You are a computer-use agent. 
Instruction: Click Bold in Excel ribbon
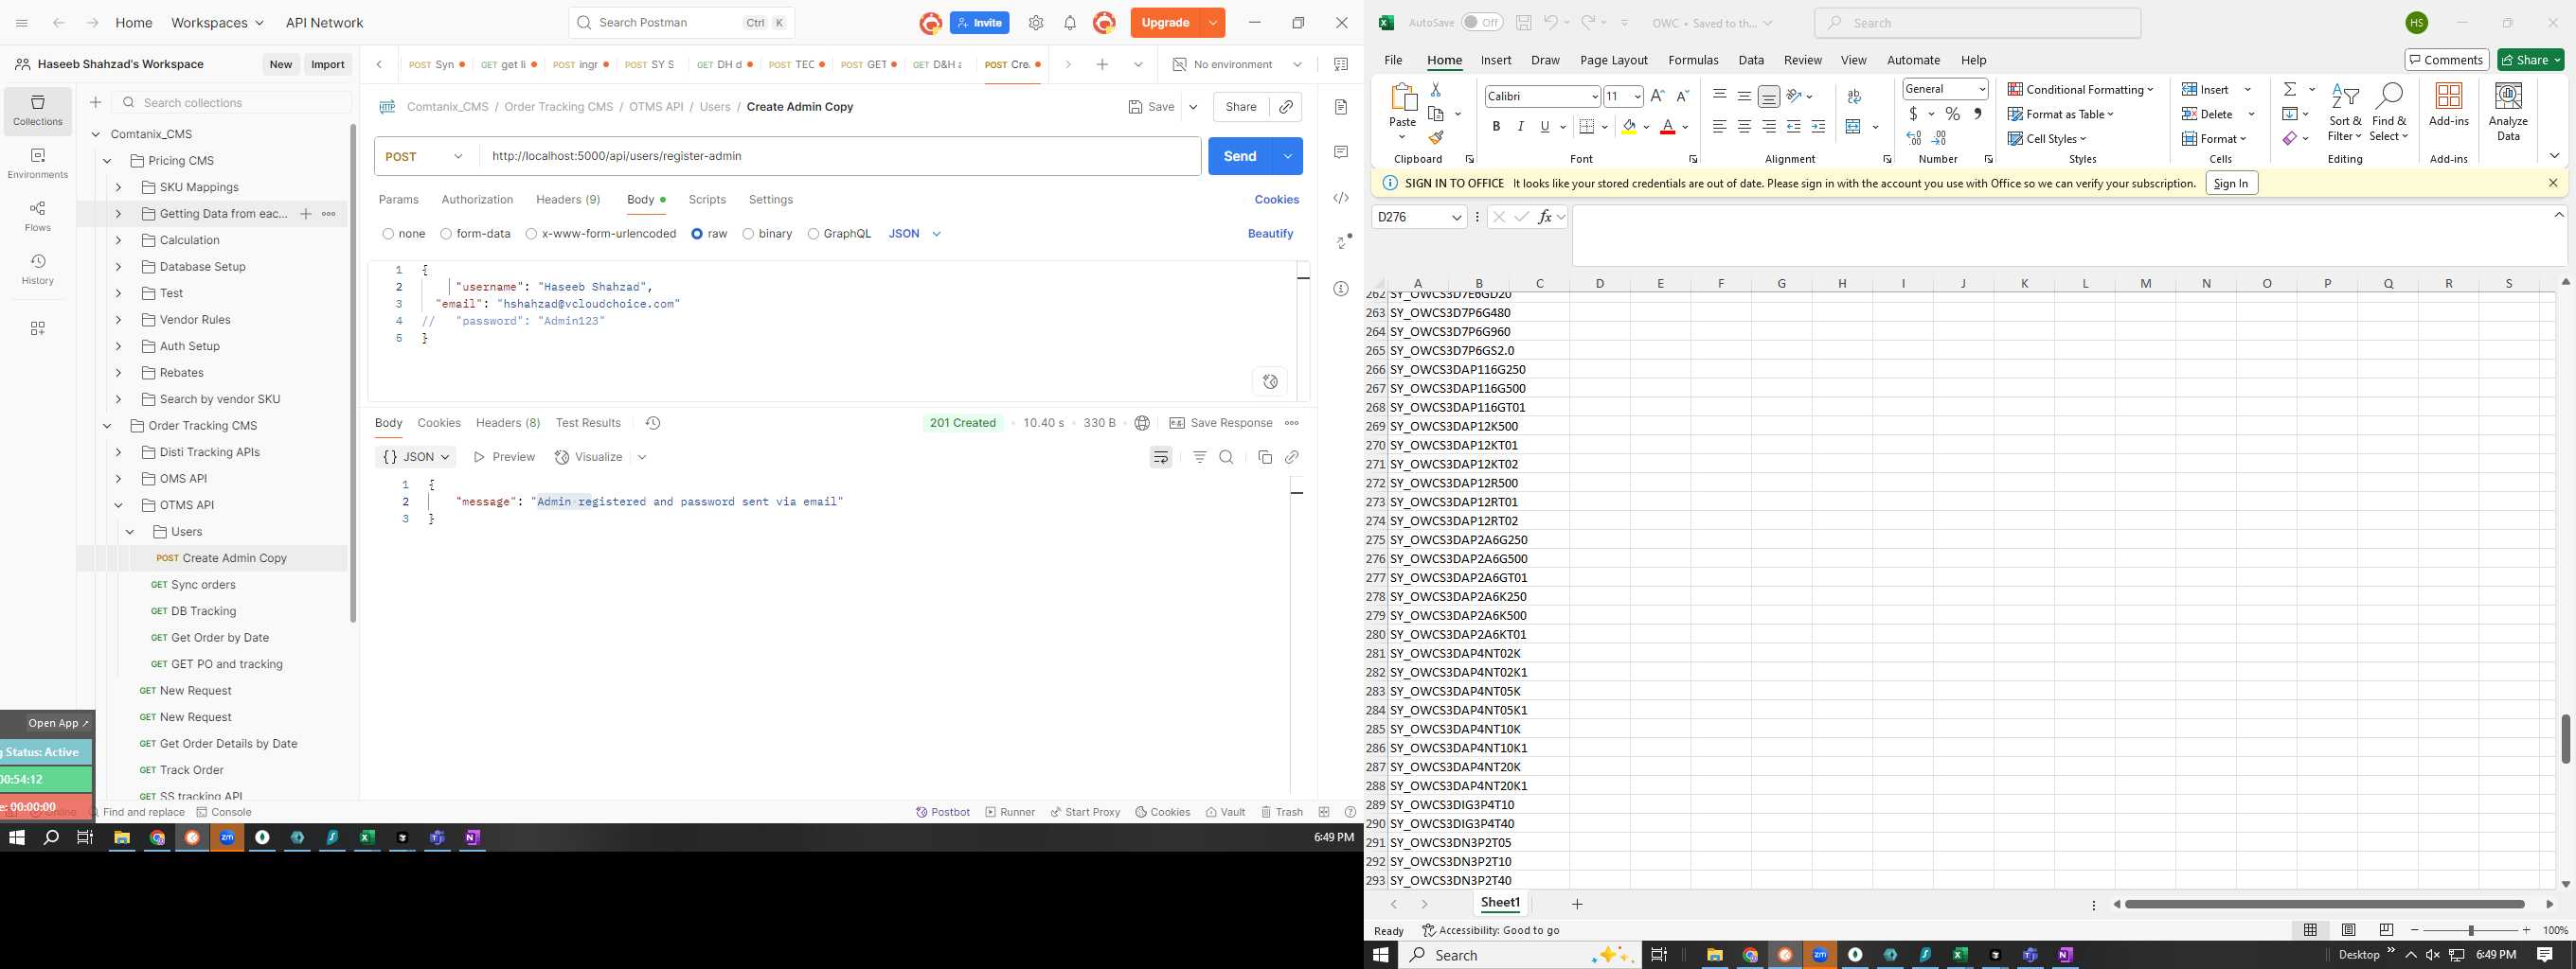pyautogui.click(x=1496, y=127)
